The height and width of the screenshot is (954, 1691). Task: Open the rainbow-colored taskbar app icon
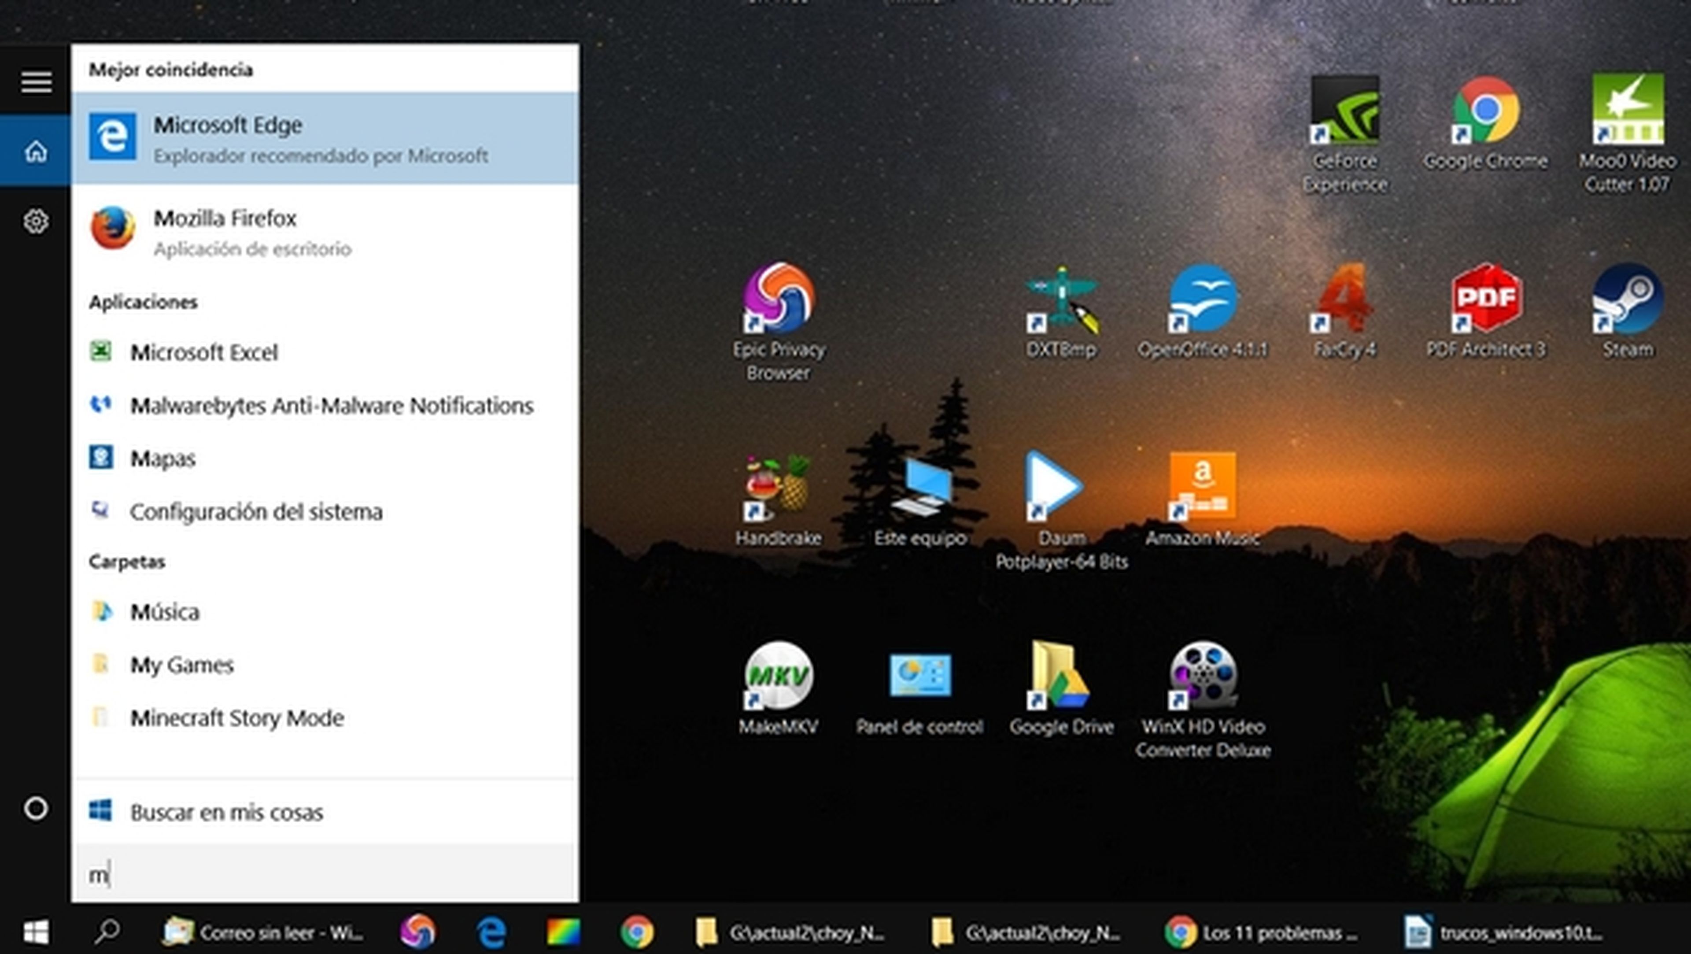[563, 932]
